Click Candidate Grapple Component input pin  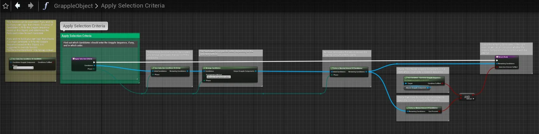click(x=11, y=62)
